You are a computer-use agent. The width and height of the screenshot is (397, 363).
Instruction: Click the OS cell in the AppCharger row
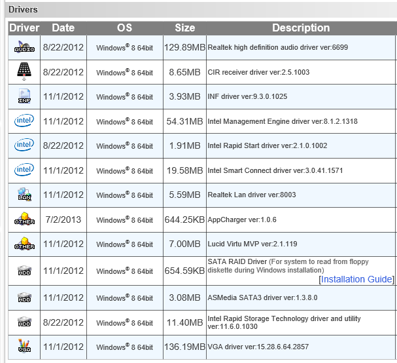tap(124, 220)
